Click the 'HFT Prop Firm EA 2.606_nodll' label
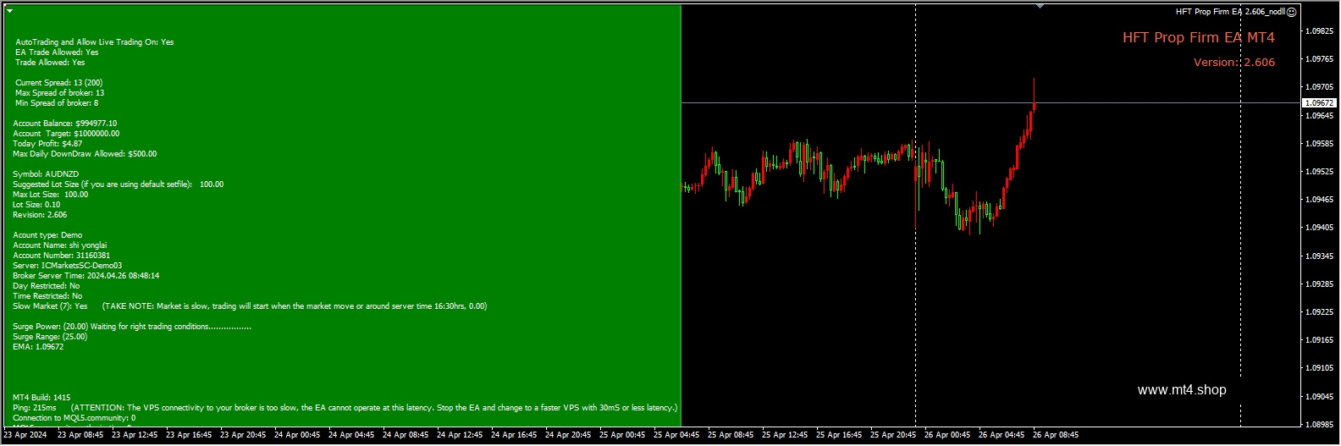 pyautogui.click(x=1230, y=12)
